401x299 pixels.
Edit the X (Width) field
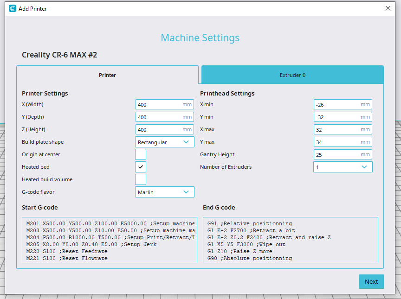click(x=165, y=104)
